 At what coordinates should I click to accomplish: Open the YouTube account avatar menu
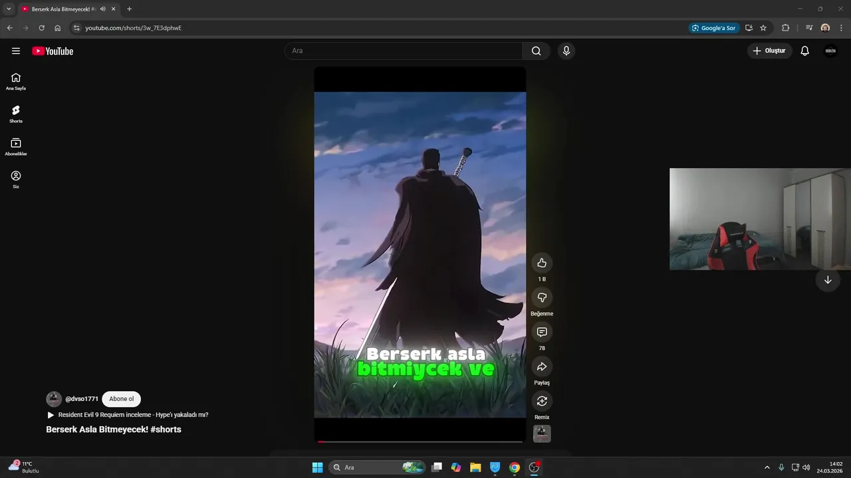coord(830,51)
